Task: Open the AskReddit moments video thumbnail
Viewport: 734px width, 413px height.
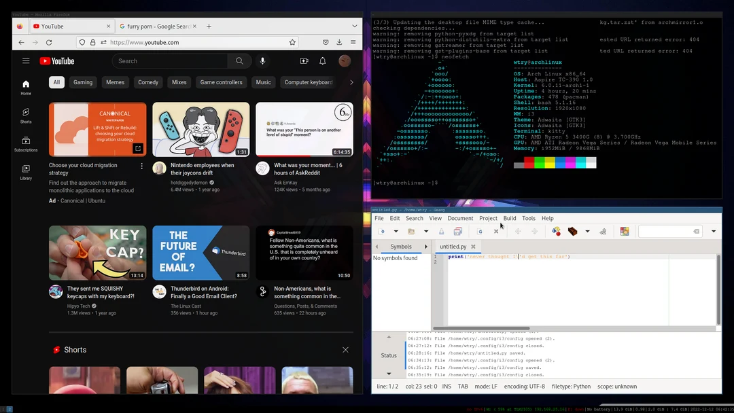Action: tap(304, 129)
